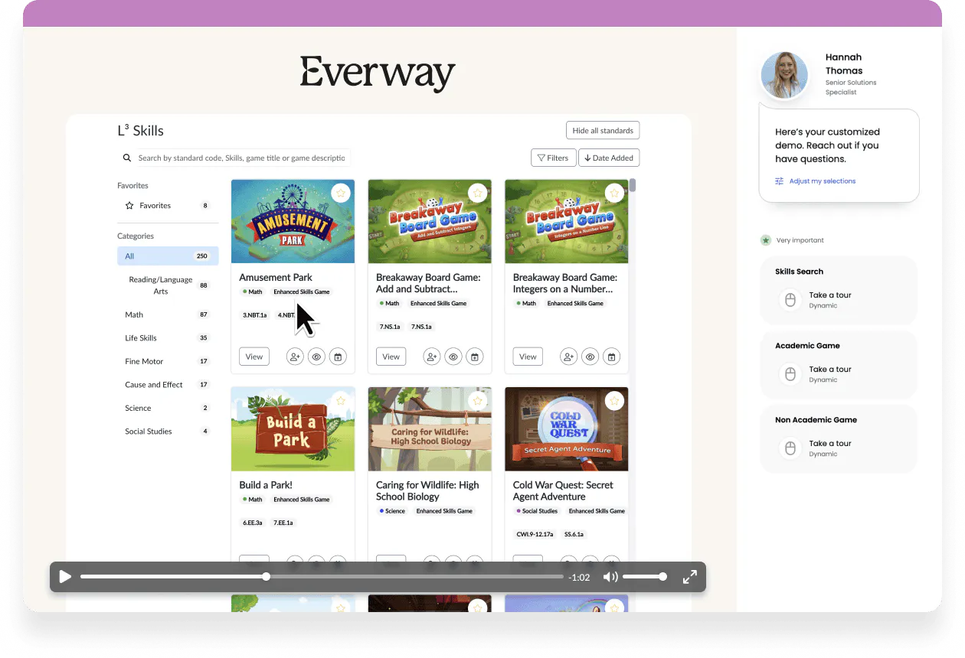Image resolution: width=965 pixels, height=658 pixels.
Task: Open the Cold War Quest thumbnail image
Action: tap(567, 428)
